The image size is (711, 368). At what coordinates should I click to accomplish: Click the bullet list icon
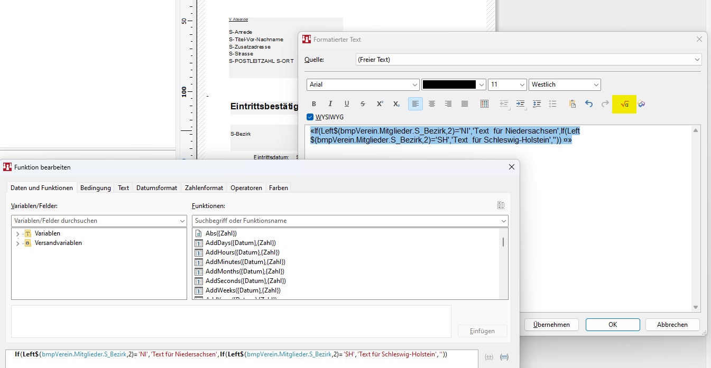552,104
